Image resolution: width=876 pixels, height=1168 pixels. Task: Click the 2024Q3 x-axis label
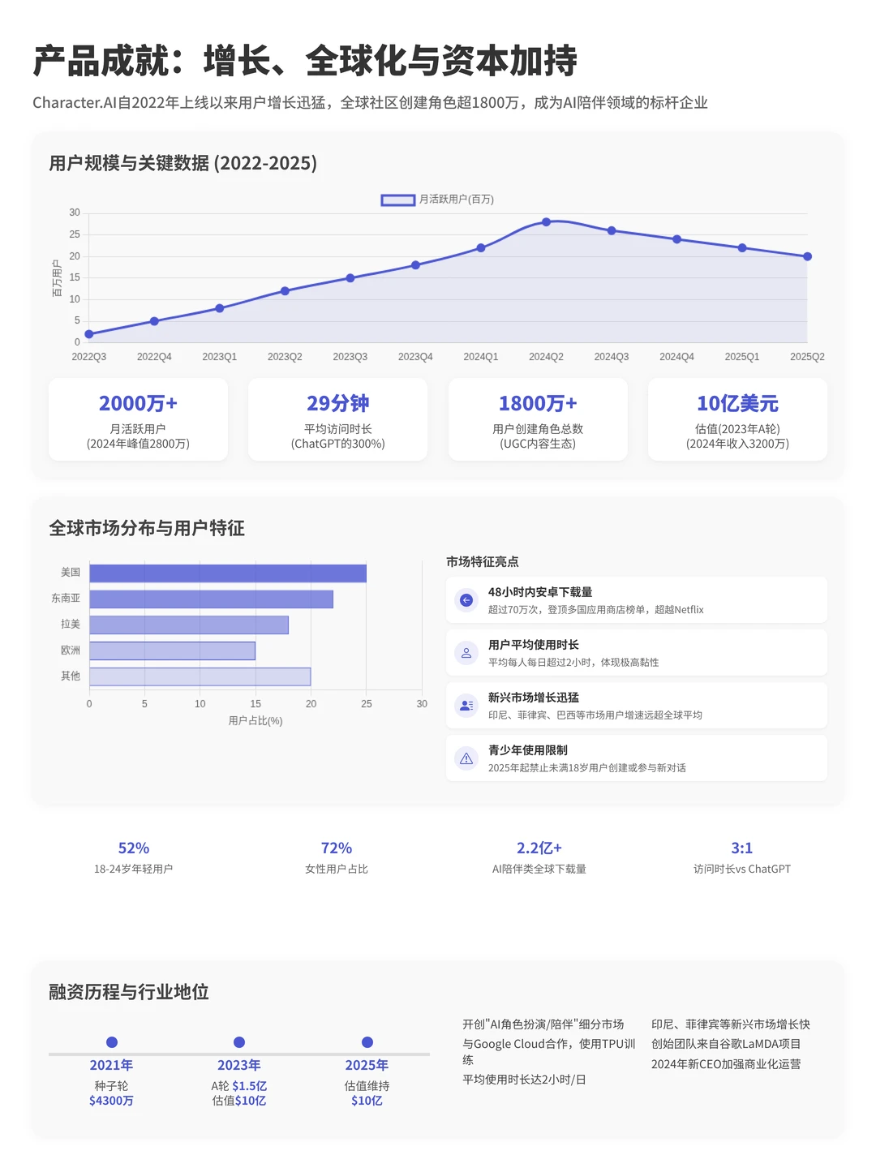pyautogui.click(x=612, y=357)
